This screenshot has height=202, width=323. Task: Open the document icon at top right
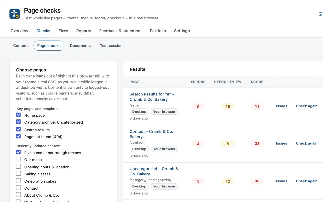[320, 14]
